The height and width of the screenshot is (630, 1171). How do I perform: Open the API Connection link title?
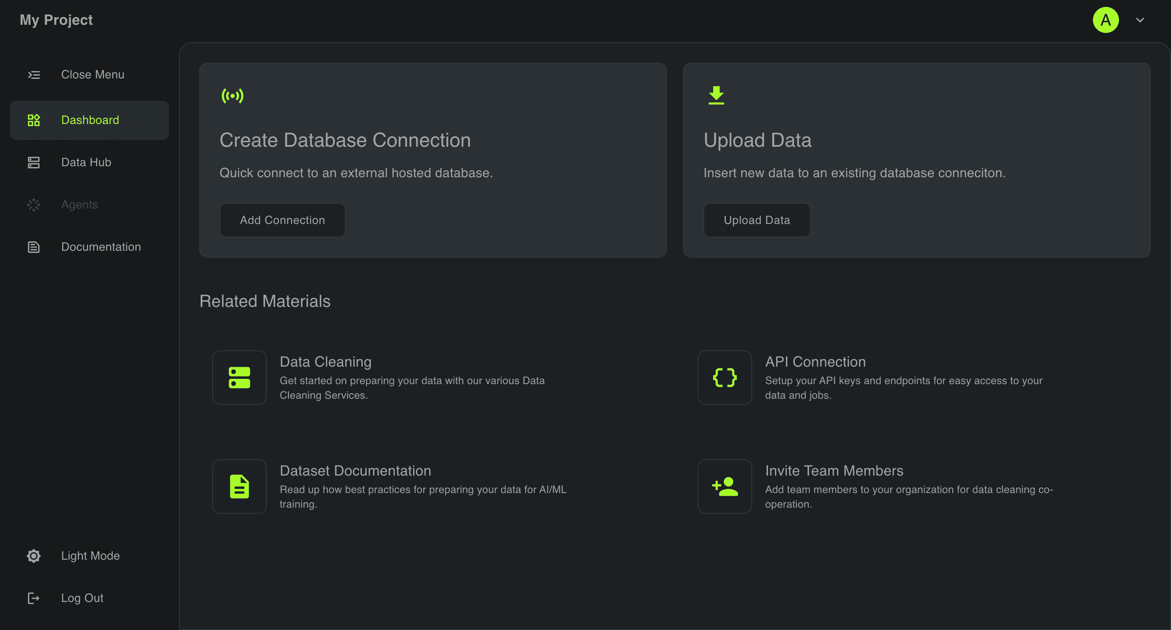[816, 362]
